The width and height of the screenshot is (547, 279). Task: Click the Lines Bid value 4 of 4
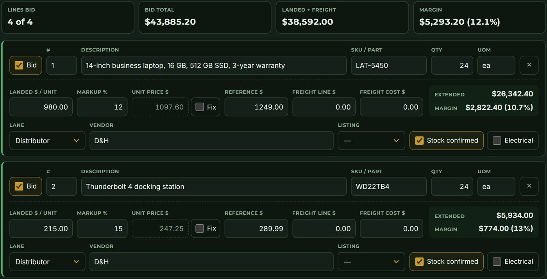(x=20, y=22)
